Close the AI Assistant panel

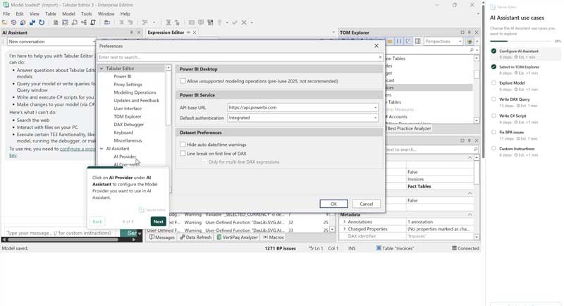139,32
